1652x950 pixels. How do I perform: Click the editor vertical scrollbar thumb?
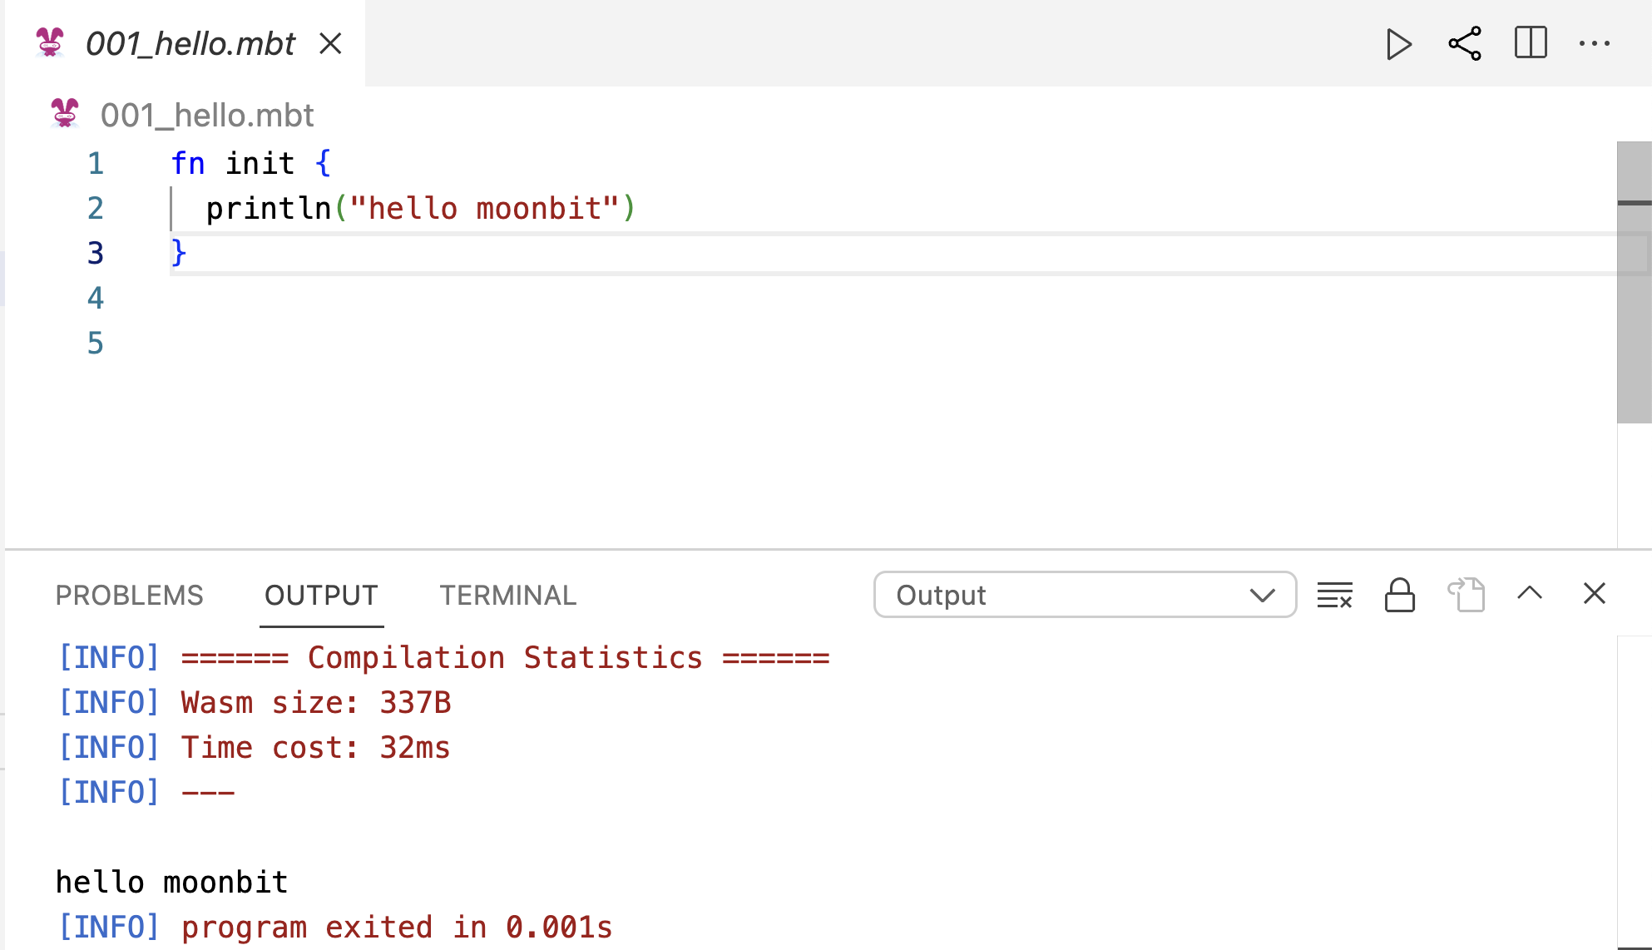(1635, 282)
